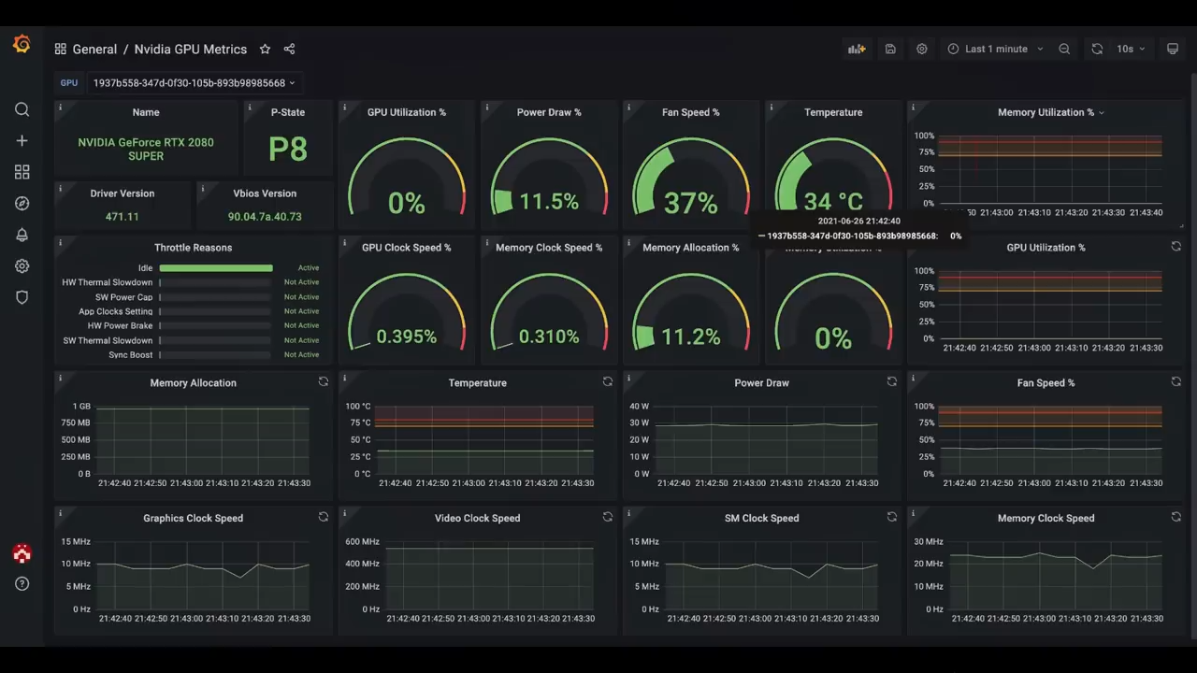
Task: Click the Fan Speed % gauge arc
Action: click(x=691, y=178)
